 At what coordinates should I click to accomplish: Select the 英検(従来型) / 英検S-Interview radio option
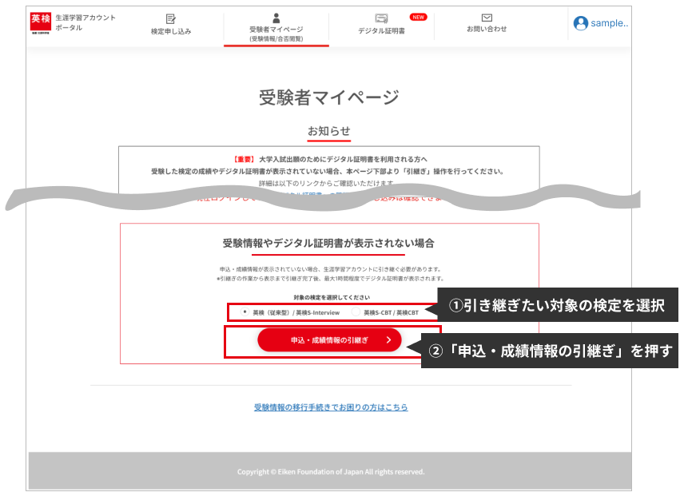coord(245,312)
